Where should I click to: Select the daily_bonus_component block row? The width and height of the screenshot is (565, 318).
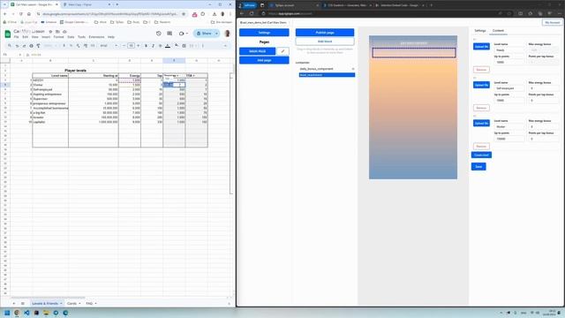(327, 69)
